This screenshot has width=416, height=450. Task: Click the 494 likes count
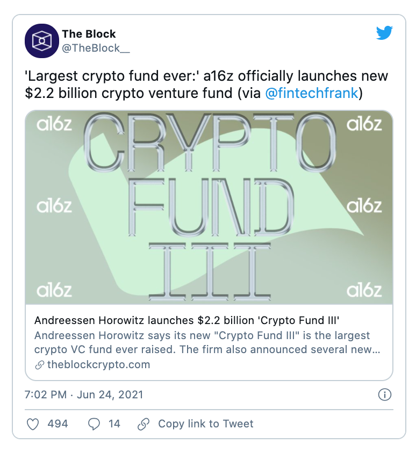point(58,424)
